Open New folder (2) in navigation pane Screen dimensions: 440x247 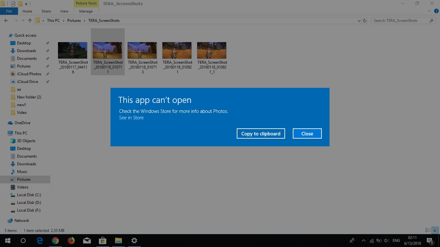pos(29,97)
